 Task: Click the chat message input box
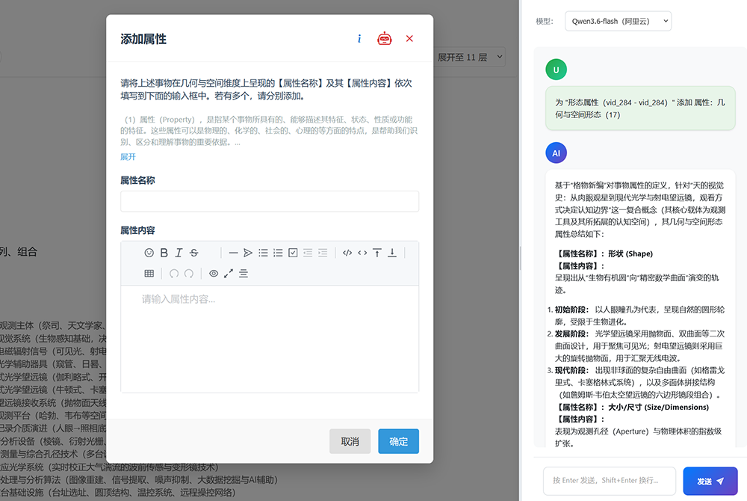click(610, 481)
